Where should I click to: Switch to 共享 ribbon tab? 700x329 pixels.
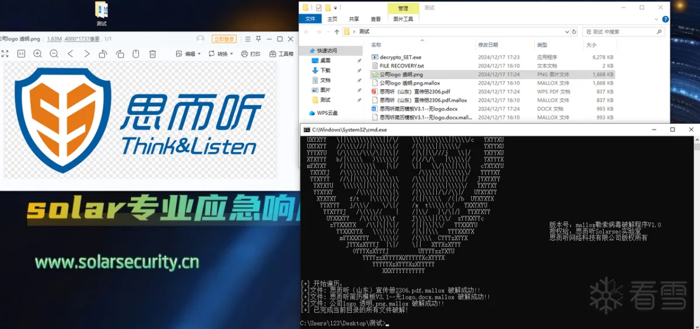354,19
